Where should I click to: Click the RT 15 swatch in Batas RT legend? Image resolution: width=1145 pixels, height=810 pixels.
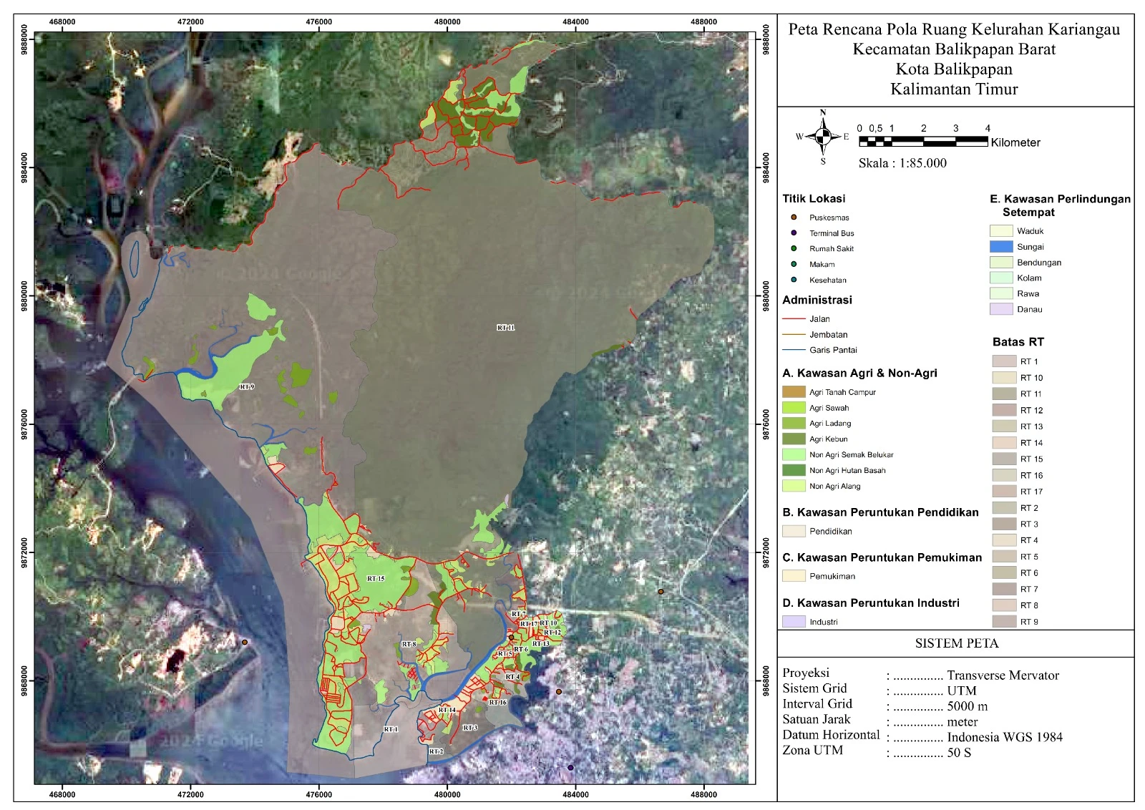pyautogui.click(x=1004, y=459)
